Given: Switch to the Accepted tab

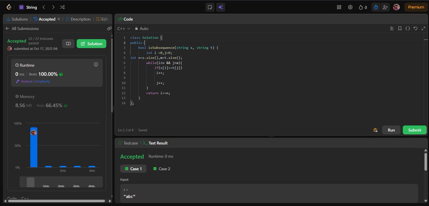Looking at the screenshot, I should [44, 19].
